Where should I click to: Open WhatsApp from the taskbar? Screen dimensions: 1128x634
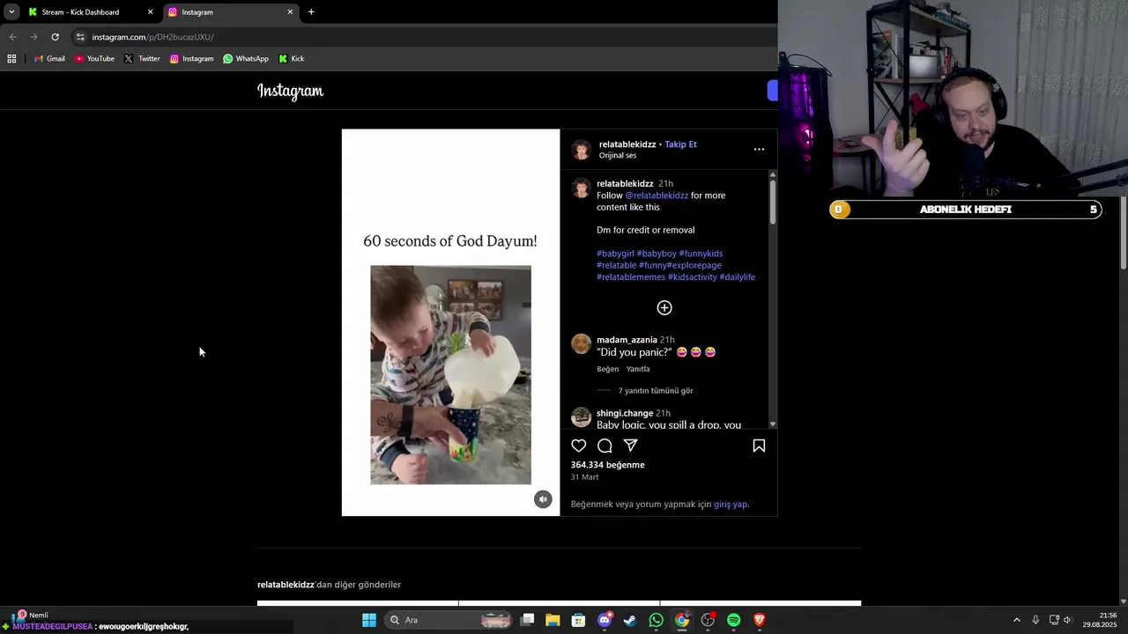click(657, 620)
